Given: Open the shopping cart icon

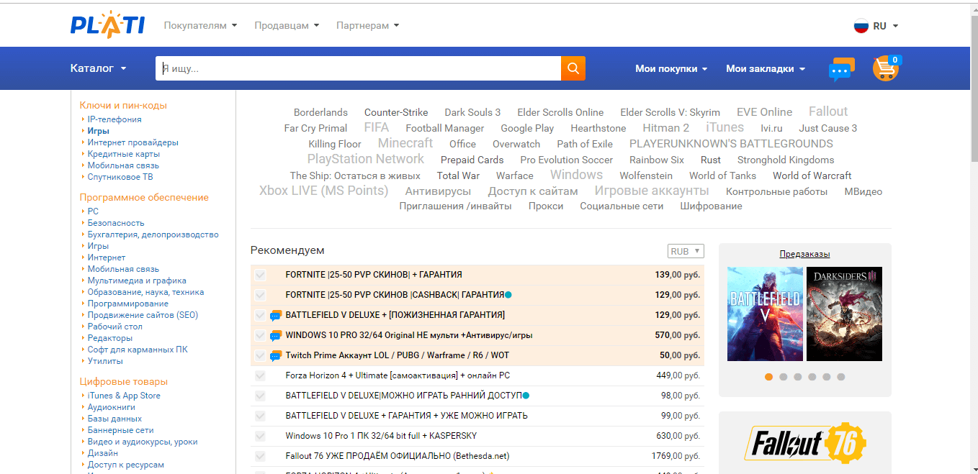Looking at the screenshot, I should pos(885,68).
